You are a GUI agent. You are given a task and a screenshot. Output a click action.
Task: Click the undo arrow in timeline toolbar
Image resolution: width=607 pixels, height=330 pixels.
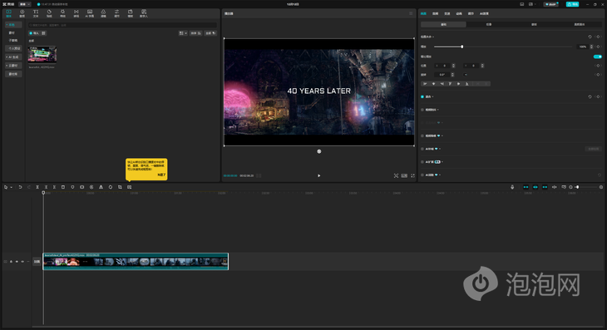click(20, 187)
